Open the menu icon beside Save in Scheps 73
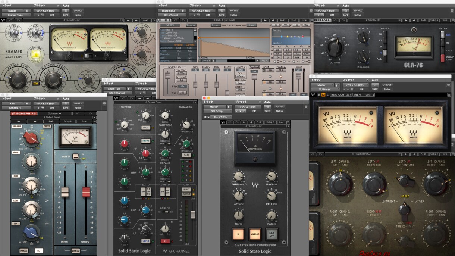Image resolution: width=455 pixels, height=256 pixels. [x=94, y=121]
